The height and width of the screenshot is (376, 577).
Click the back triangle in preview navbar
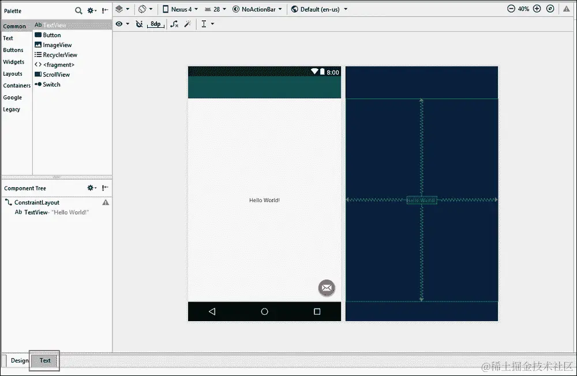[x=212, y=311]
